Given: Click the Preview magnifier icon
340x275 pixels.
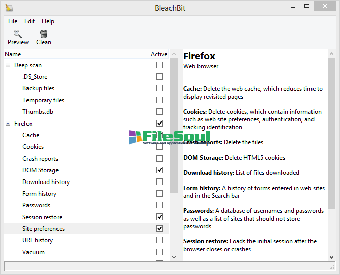Looking at the screenshot, I should (x=18, y=34).
